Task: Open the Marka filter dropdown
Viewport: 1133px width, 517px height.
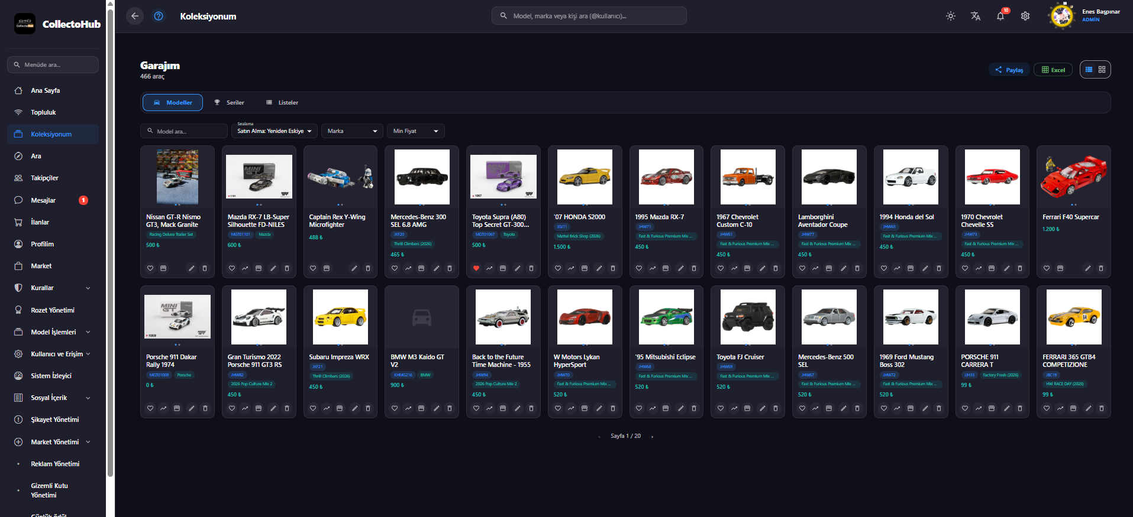Action: coord(353,131)
